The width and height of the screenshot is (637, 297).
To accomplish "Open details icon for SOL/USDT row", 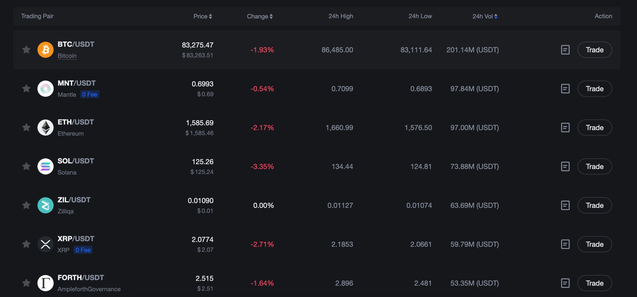I will click(565, 166).
